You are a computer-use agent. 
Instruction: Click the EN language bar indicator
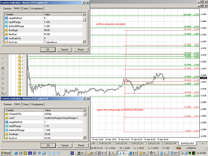click(72, 153)
